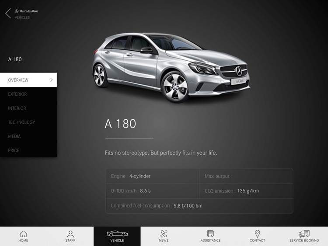Select the OVERVIEW menu item
Image resolution: width=328 pixels, height=246 pixels.
tap(28, 80)
